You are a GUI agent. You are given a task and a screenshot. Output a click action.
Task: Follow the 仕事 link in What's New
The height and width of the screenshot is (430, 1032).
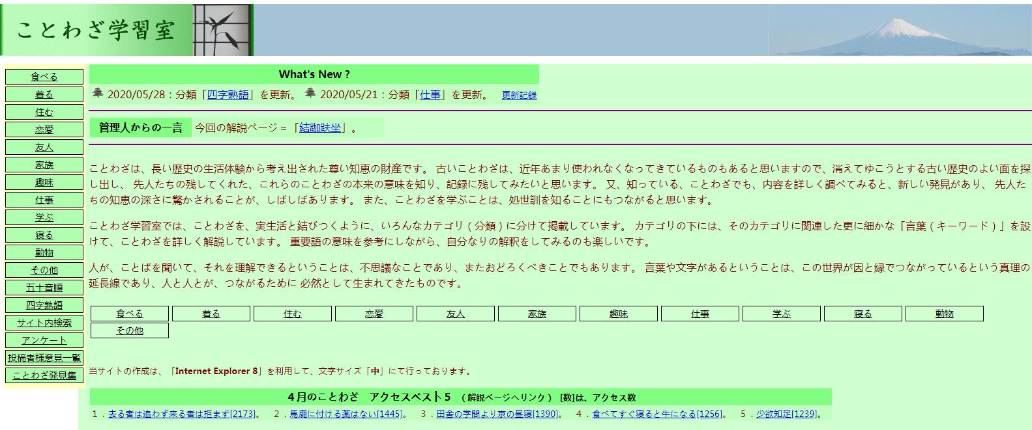(x=430, y=94)
